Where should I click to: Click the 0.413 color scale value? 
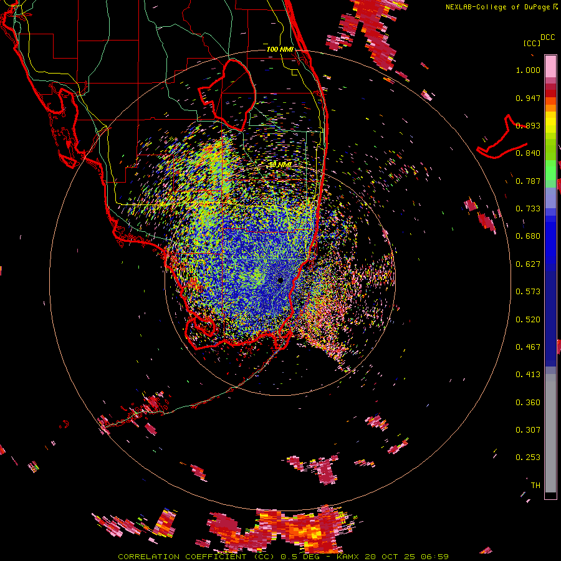pos(528,375)
